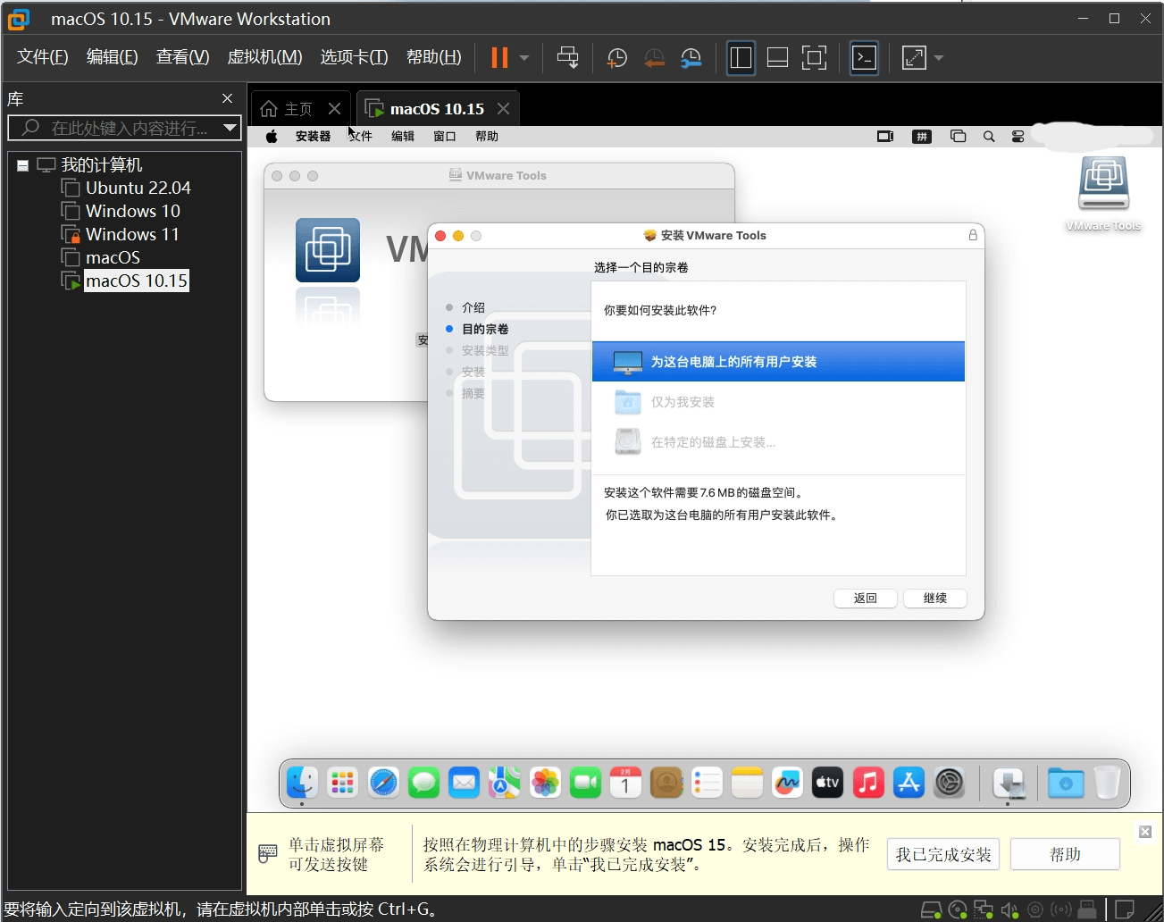Pause the virtual machine with the orange button
The image size is (1164, 922).
click(x=499, y=58)
